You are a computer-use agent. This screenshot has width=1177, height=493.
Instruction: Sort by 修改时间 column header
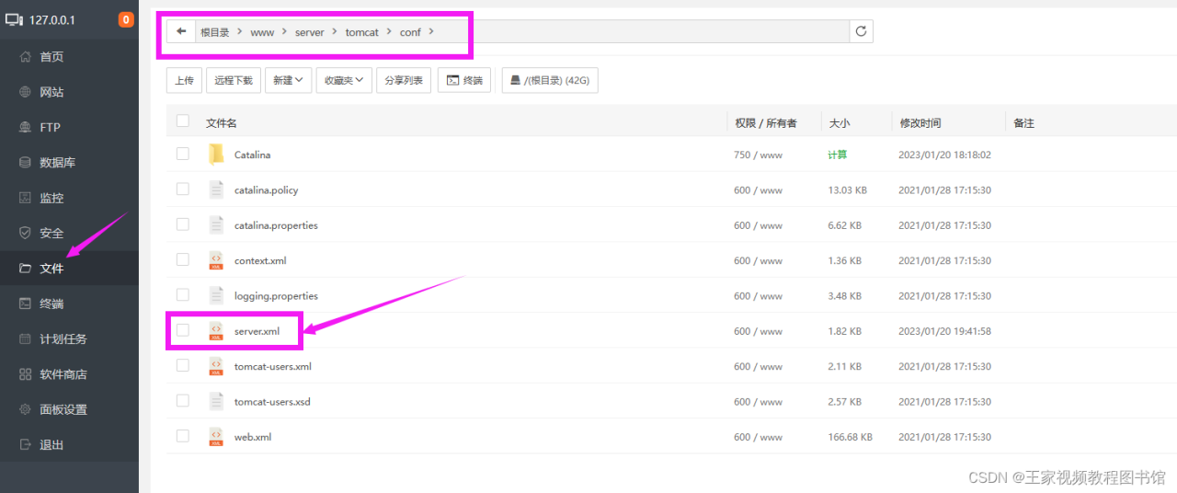point(920,122)
